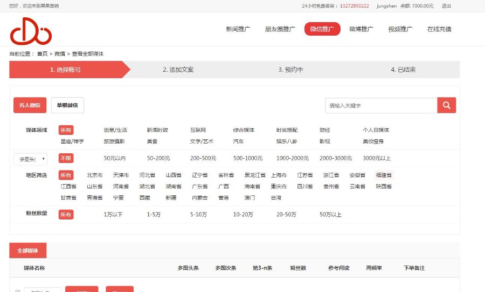
Task: Click the 退出 logout link
Action: pyautogui.click(x=446, y=6)
